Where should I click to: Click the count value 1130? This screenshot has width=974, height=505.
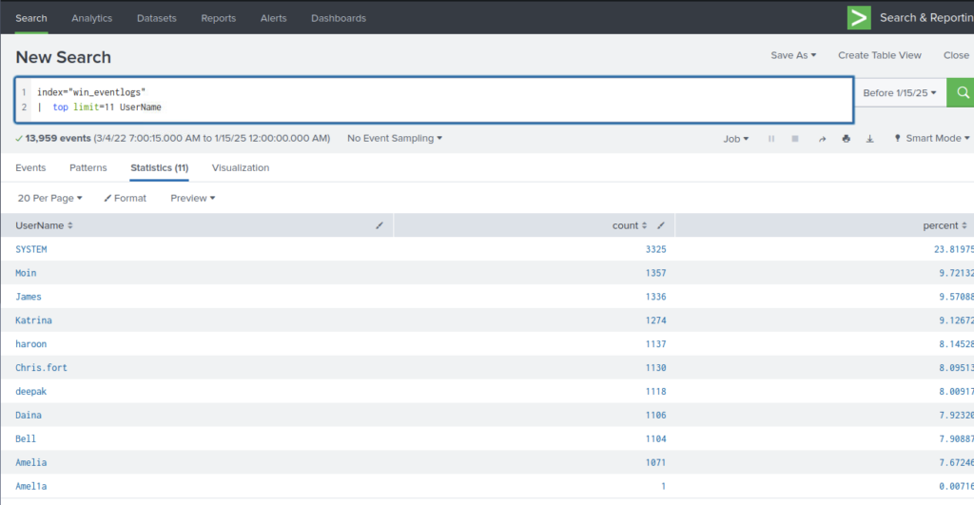point(655,368)
